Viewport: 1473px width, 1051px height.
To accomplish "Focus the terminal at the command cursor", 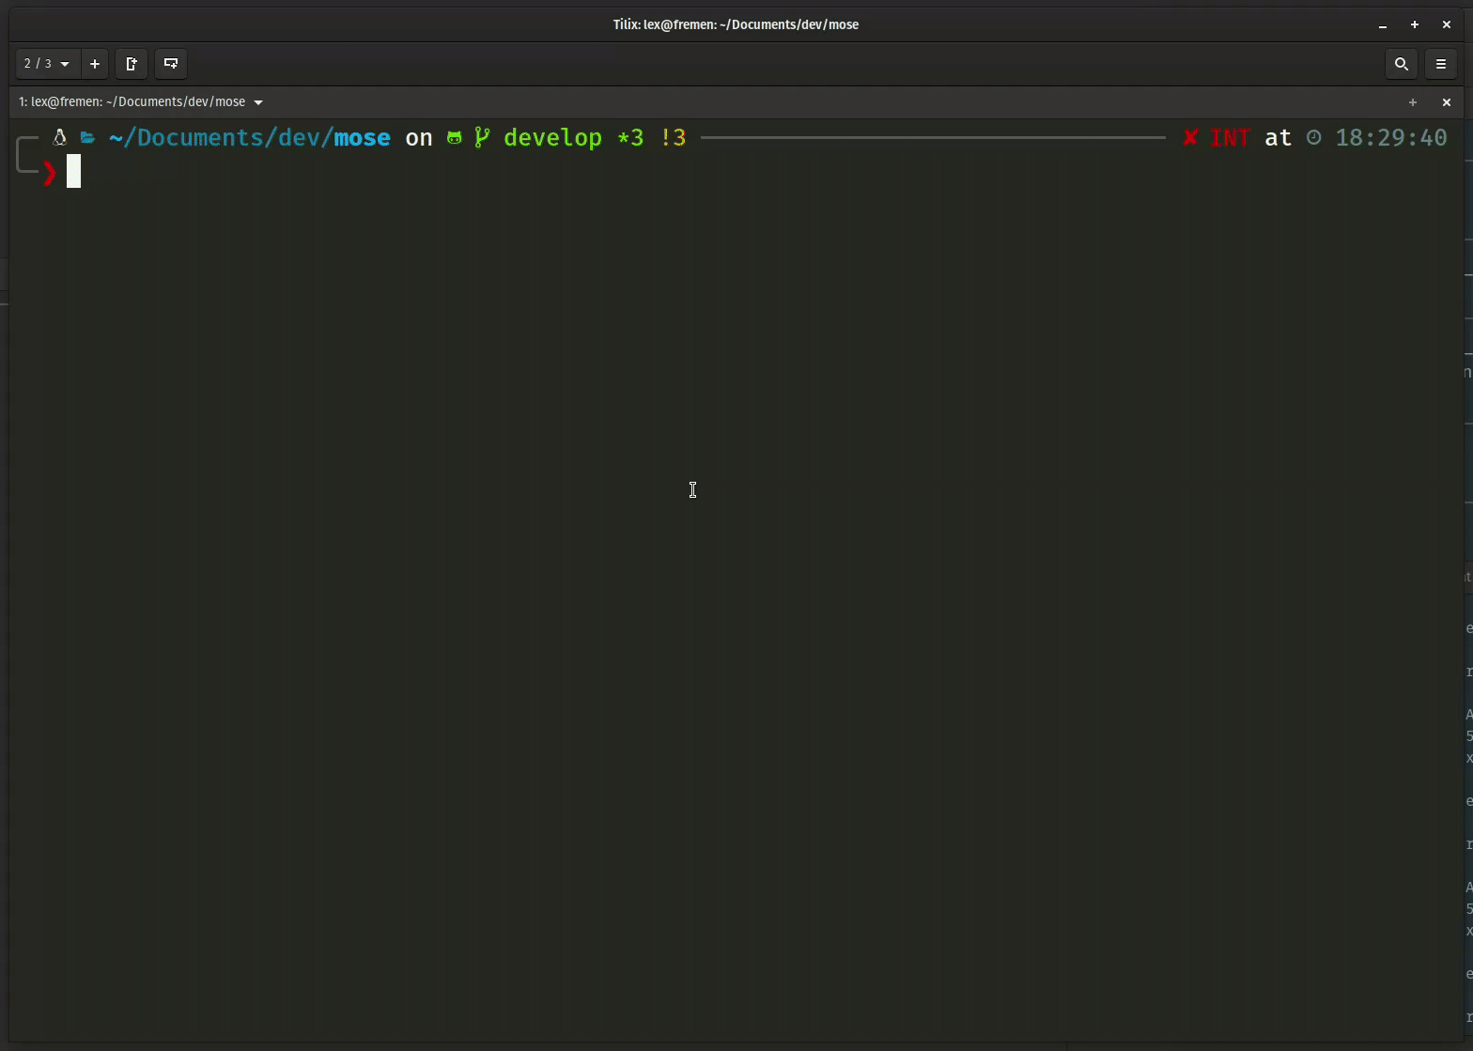I will (74, 172).
